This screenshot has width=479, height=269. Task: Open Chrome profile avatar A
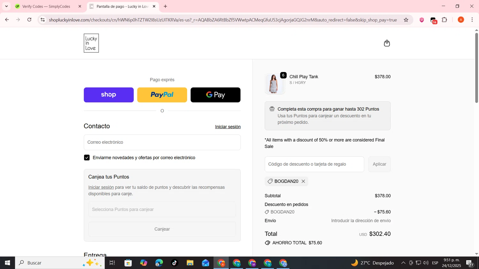pos(460,20)
